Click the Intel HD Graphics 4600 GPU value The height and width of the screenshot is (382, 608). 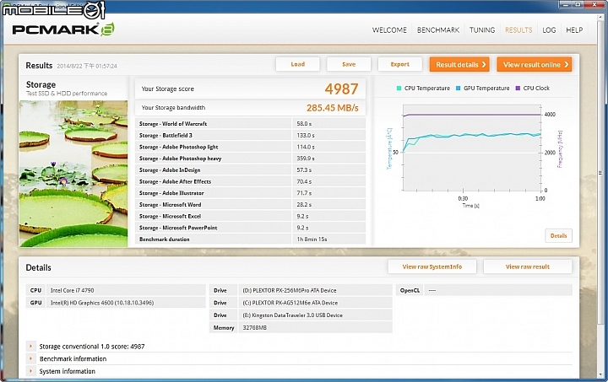[x=126, y=303]
